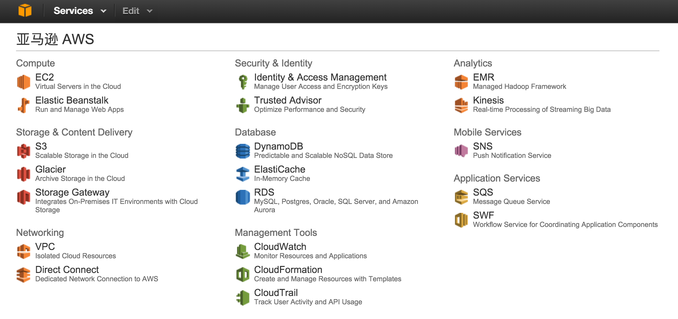The height and width of the screenshot is (319, 678).
Task: Go to the RDS service link
Action: (x=264, y=192)
